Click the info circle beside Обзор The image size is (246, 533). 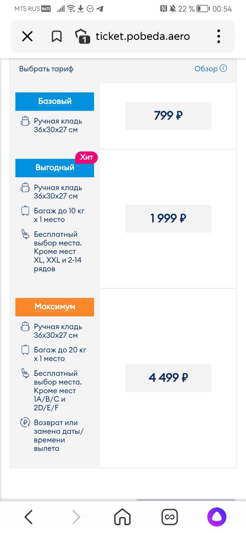(223, 69)
